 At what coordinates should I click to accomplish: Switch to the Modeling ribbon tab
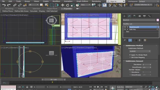(9, 9)
